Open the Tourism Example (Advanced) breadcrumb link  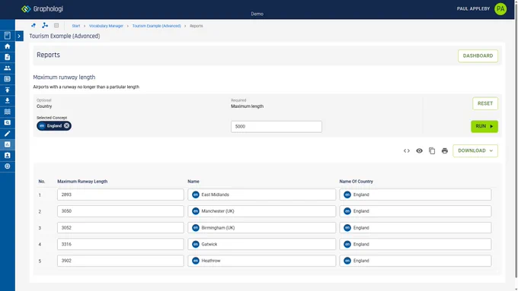(x=157, y=26)
